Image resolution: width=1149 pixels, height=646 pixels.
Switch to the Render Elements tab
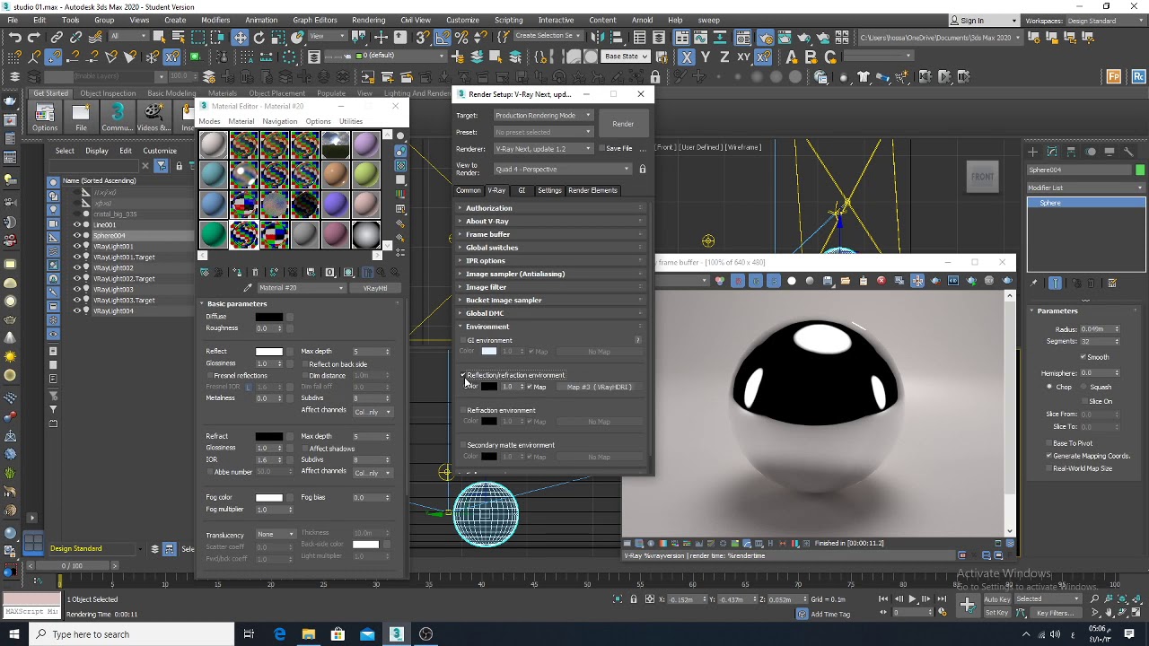pos(592,190)
